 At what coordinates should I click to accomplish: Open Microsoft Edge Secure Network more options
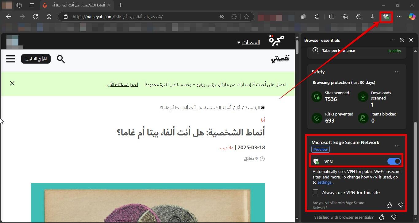(x=397, y=146)
